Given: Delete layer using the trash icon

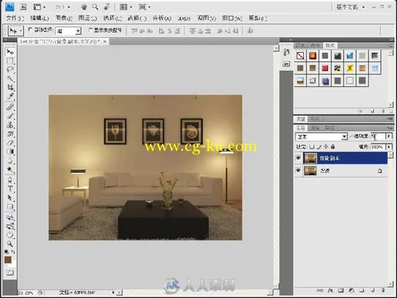Looking at the screenshot, I should pyautogui.click(x=383, y=290).
